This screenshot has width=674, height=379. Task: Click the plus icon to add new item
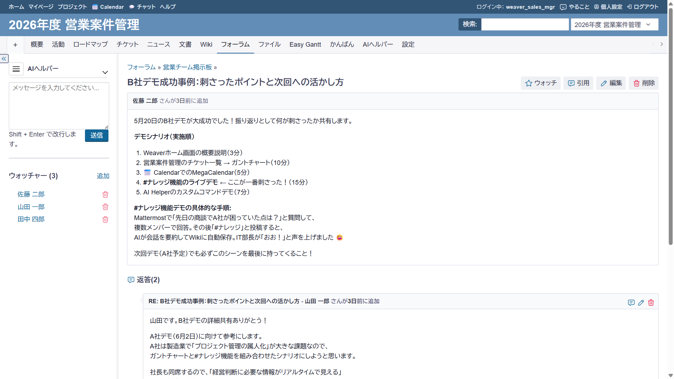15,45
